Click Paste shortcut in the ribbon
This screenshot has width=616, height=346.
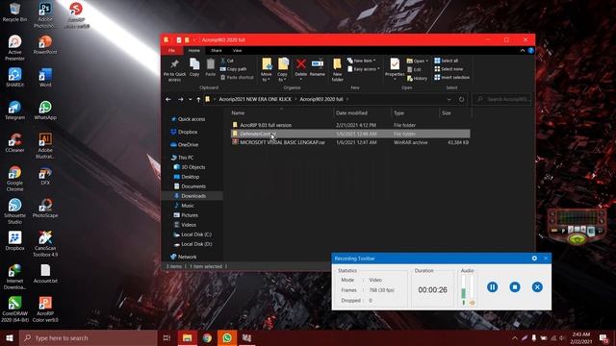237,77
